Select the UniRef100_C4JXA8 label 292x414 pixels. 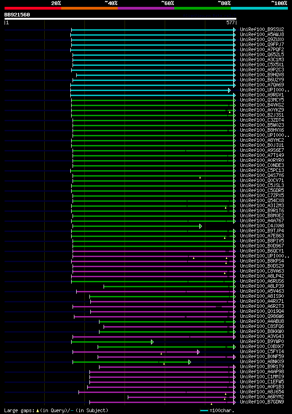tap(262, 226)
